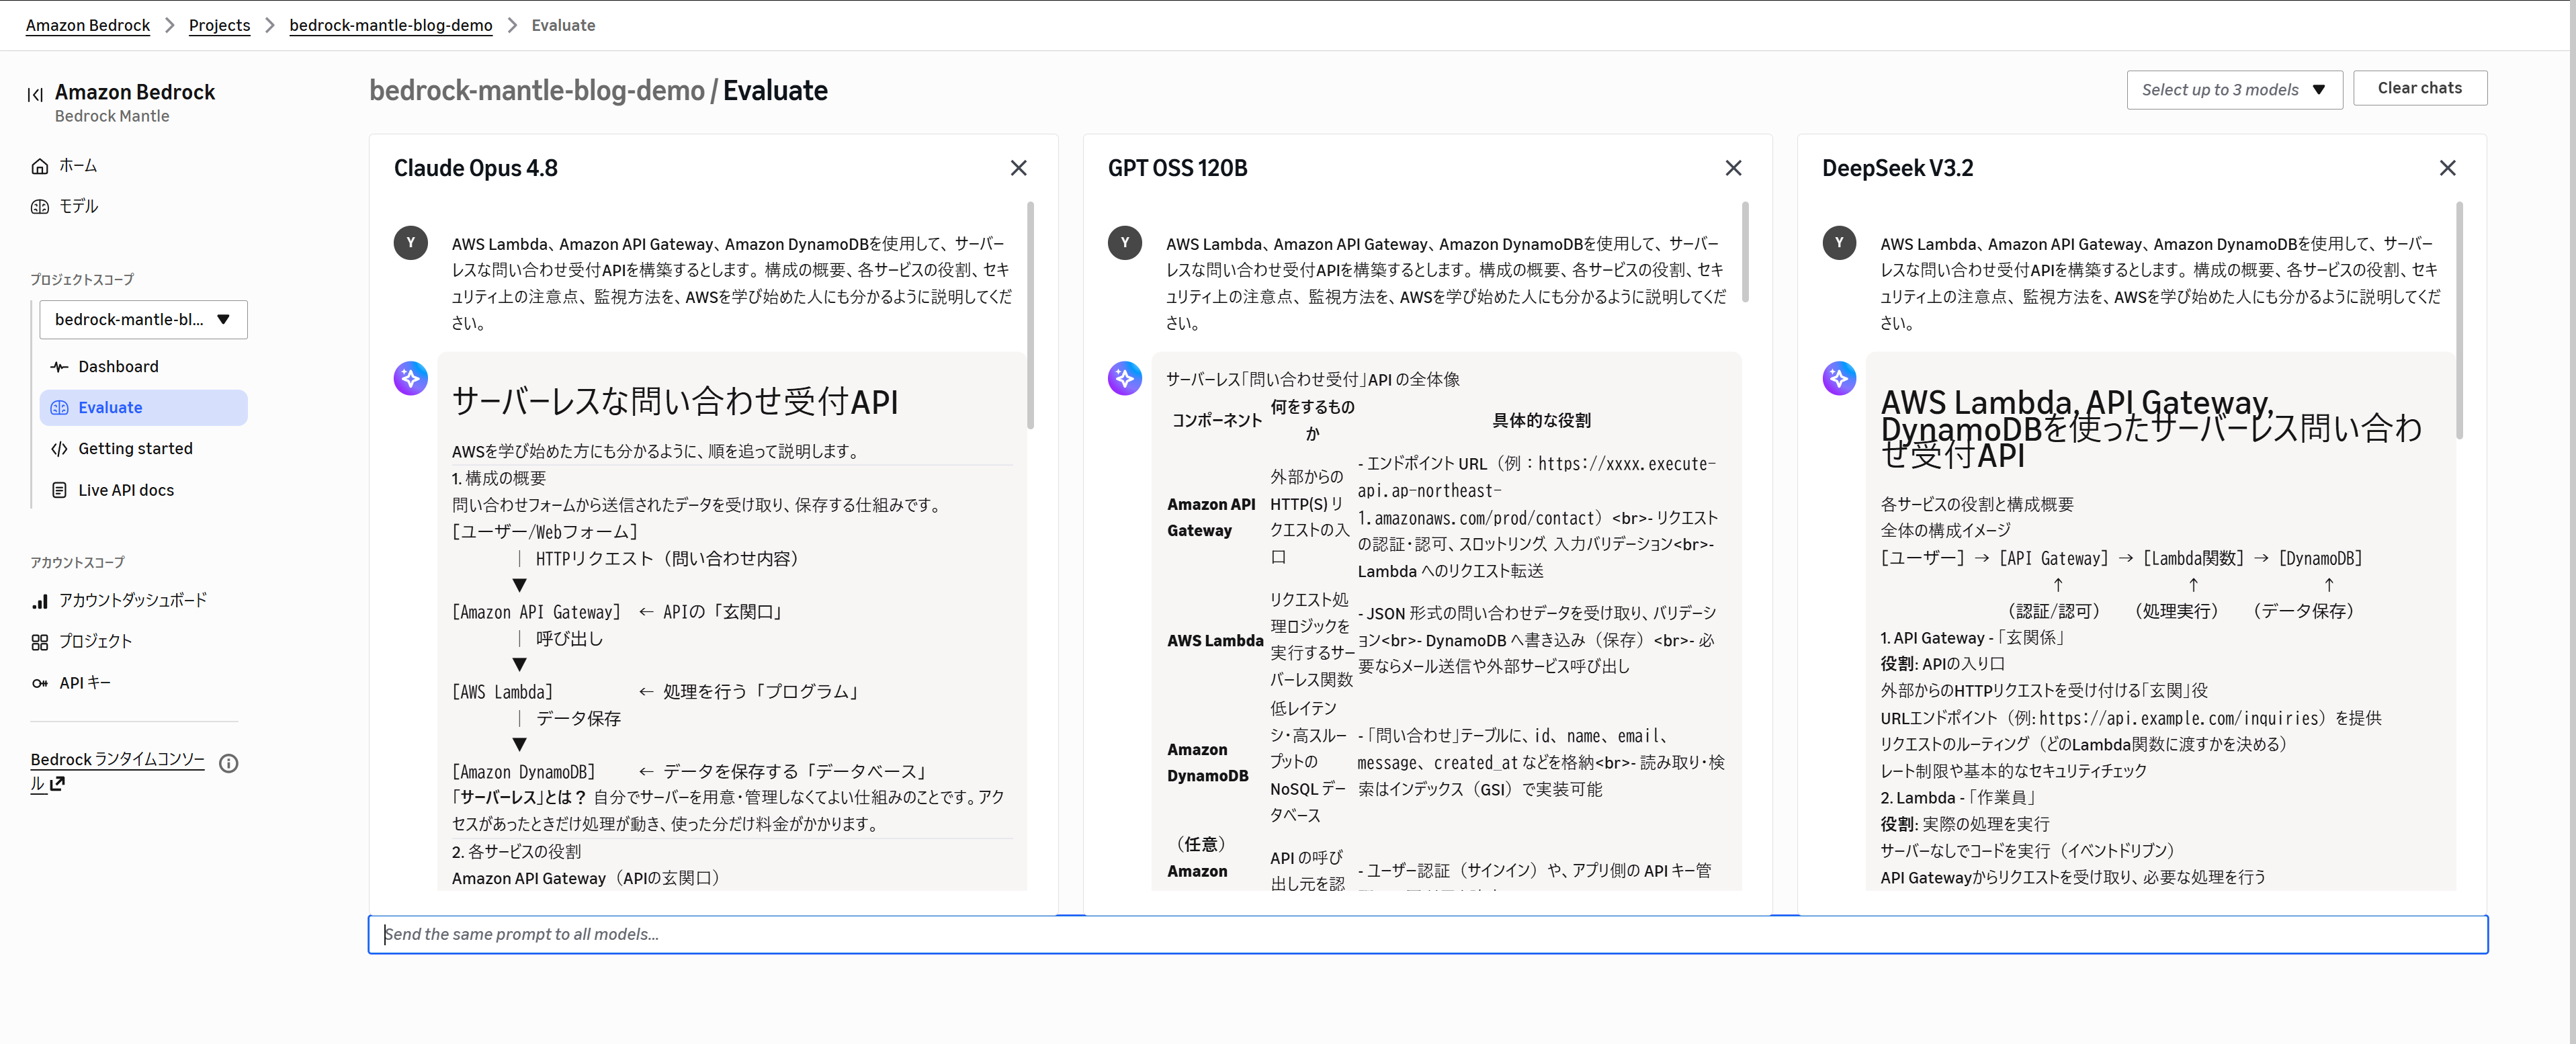Viewport: 2576px width, 1044px height.
Task: Open アカウントダッシュボード account dashboard
Action: click(132, 600)
